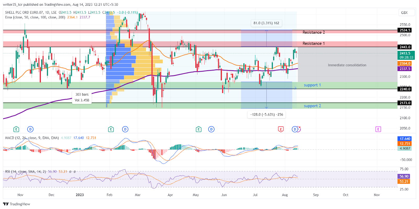Click the −50.000 MACD axis tick
This screenshot has height=209, width=419.
(x=406, y=160)
